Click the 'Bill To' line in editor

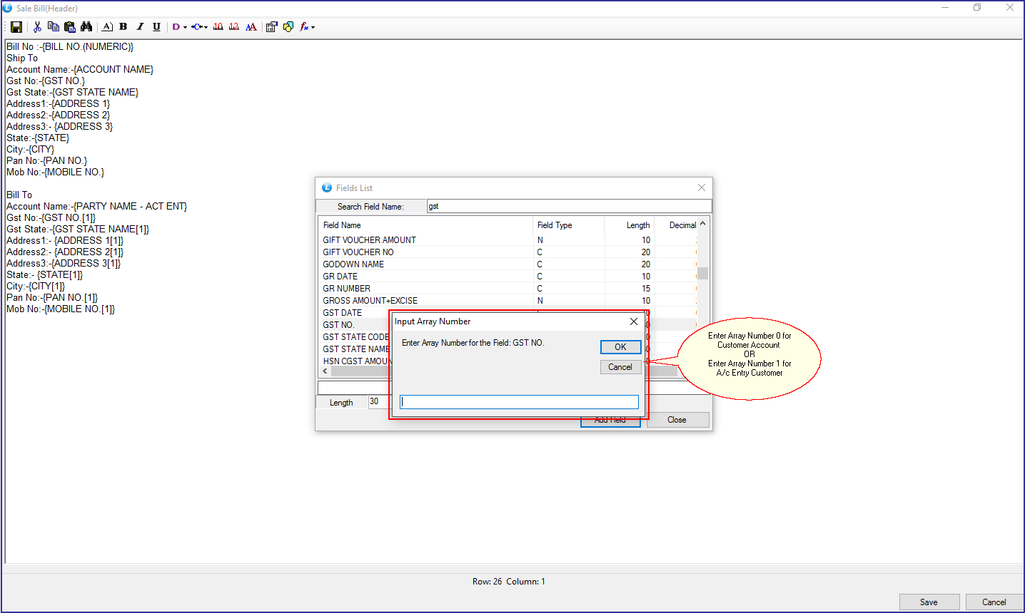pos(19,195)
